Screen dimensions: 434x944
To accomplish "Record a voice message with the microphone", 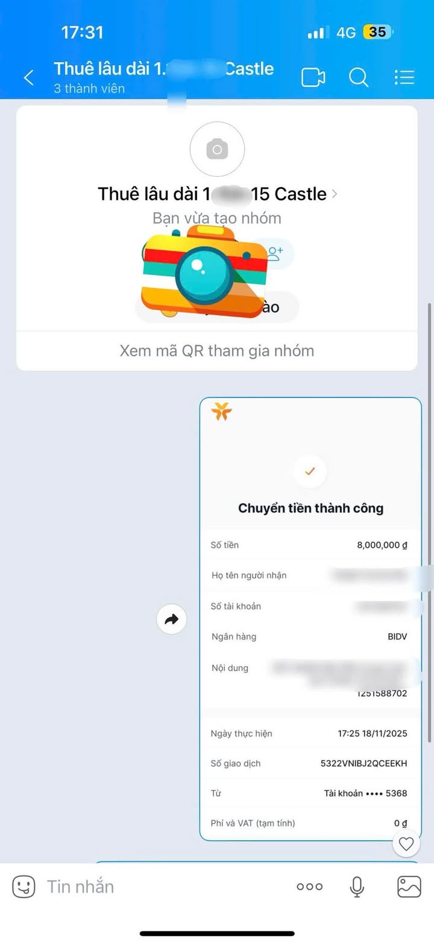I will (357, 886).
